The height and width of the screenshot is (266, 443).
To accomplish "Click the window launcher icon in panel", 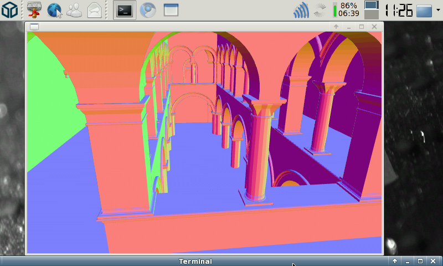I will pyautogui.click(x=171, y=9).
